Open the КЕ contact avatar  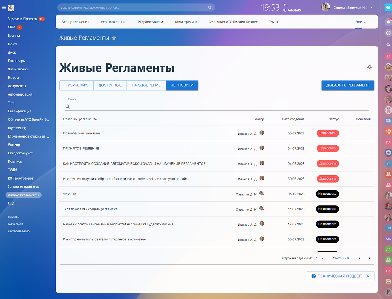(x=388, y=164)
